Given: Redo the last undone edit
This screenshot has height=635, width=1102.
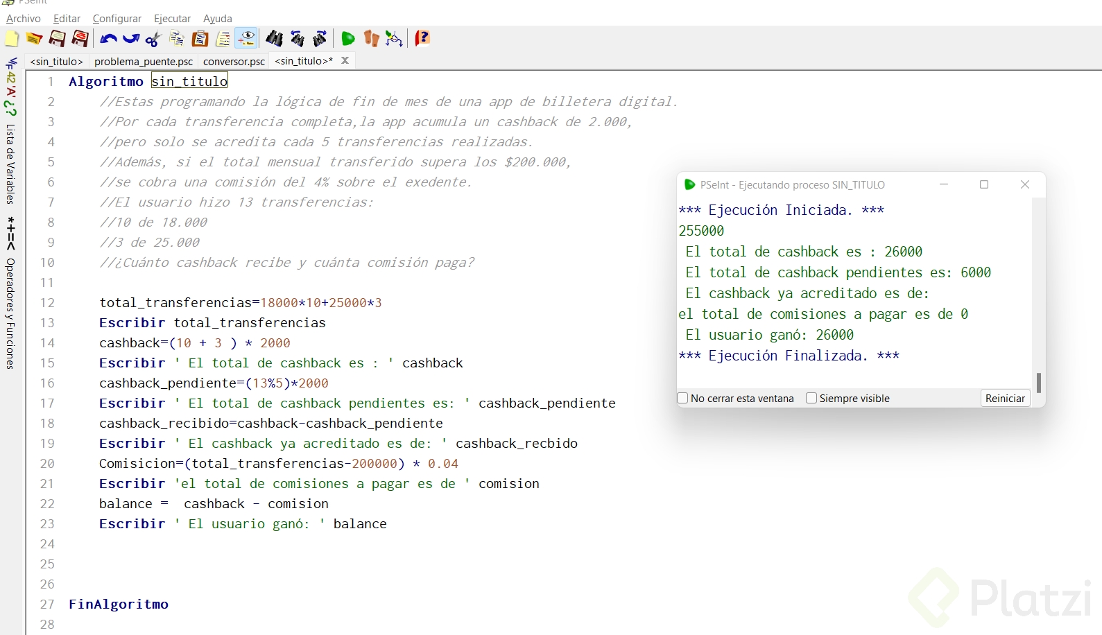Looking at the screenshot, I should click(131, 39).
